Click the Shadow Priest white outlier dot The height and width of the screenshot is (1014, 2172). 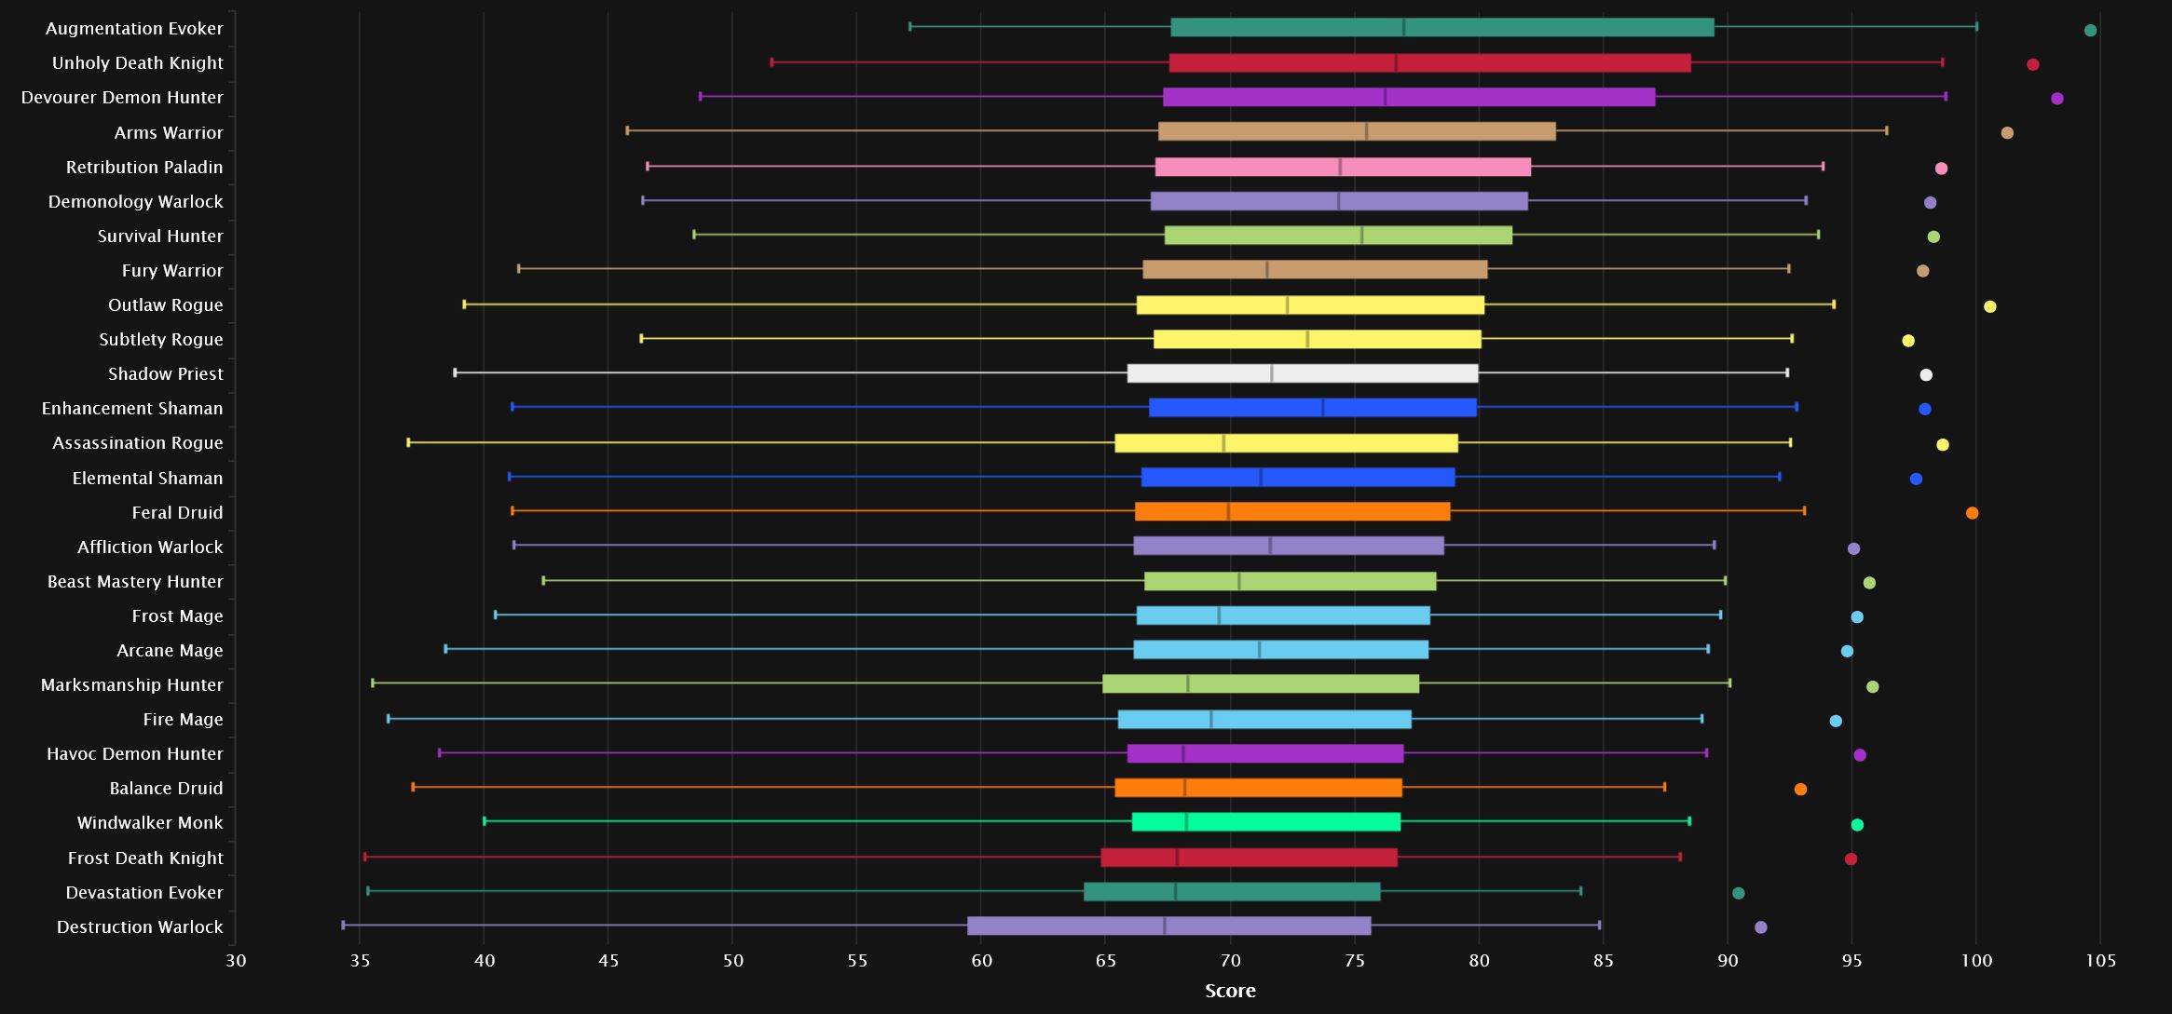pos(1926,375)
